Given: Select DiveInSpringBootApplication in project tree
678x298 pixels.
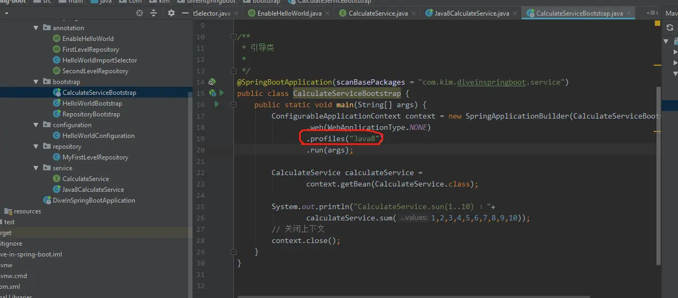Looking at the screenshot, I should (94, 200).
